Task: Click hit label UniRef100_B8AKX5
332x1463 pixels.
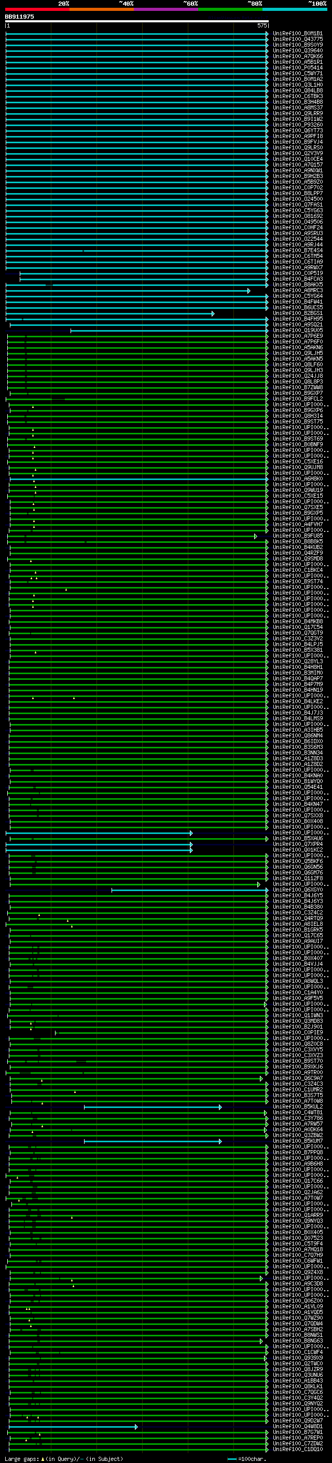Action: [x=298, y=285]
